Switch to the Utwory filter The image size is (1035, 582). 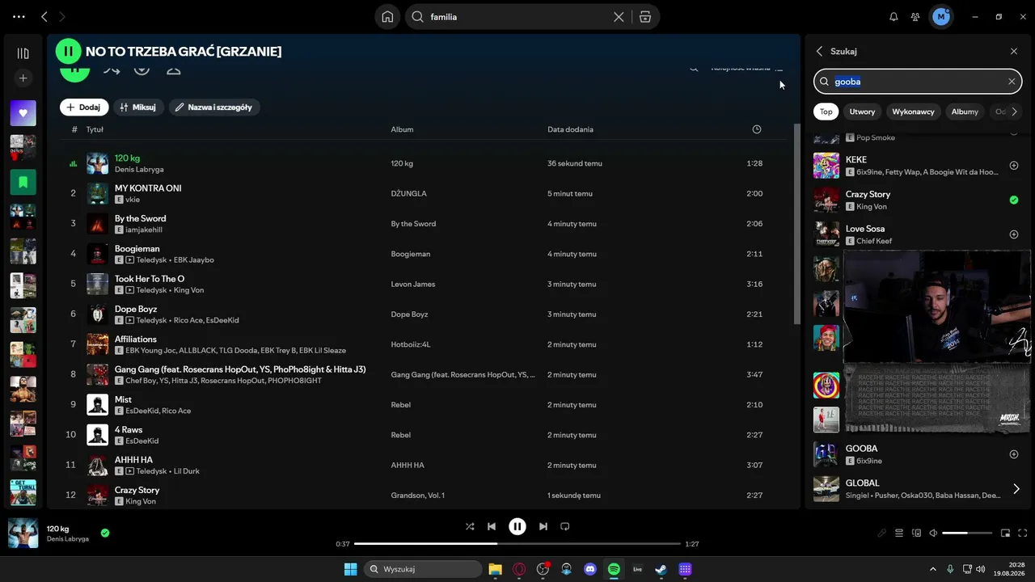point(862,112)
